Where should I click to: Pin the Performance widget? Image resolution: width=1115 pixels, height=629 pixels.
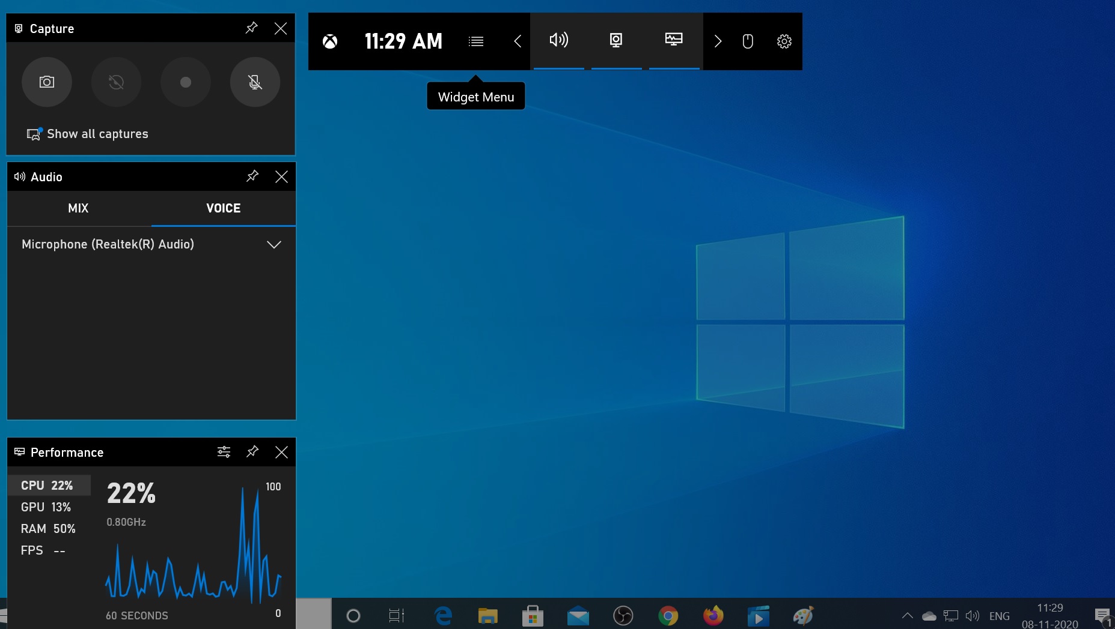click(x=252, y=452)
